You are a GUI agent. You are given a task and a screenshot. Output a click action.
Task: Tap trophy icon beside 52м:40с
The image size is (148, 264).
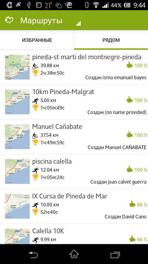pos(35,212)
